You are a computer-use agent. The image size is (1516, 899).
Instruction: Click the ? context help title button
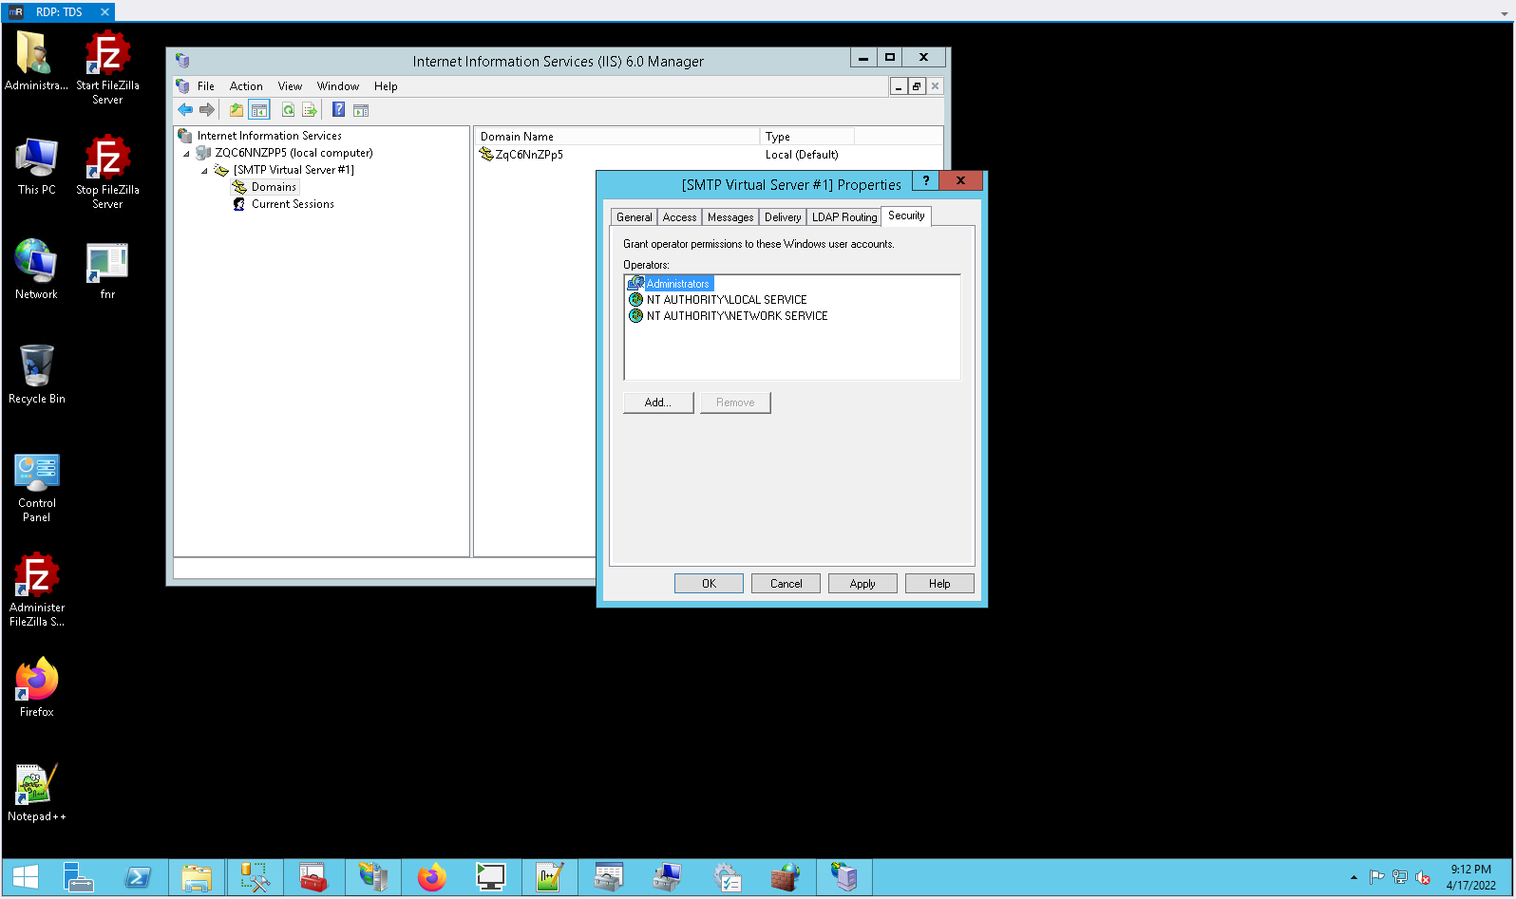pyautogui.click(x=925, y=180)
